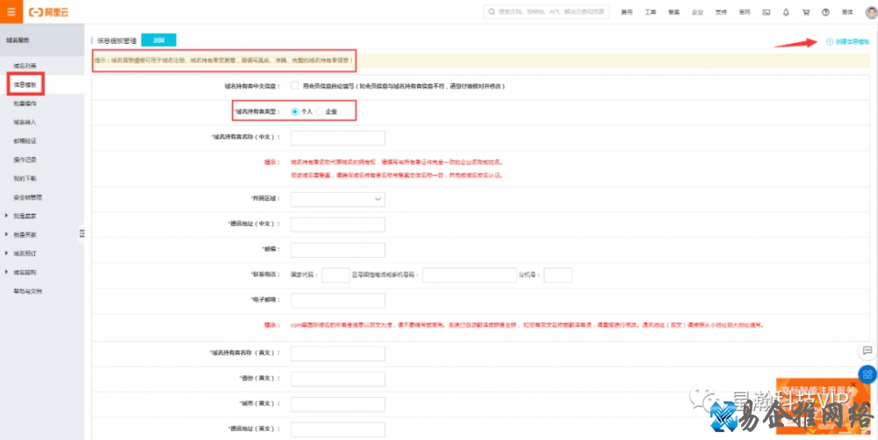Click the floating chat bubble icon
This screenshot has width=878, height=440.
867,351
